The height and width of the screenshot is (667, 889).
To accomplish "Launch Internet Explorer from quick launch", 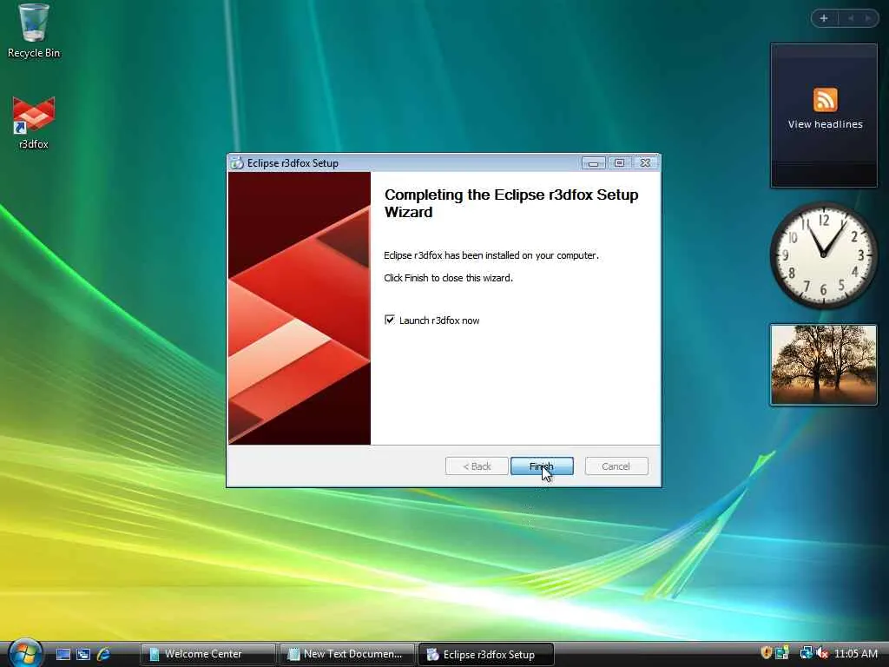I will coord(104,654).
